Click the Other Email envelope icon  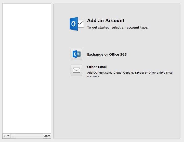point(76,70)
